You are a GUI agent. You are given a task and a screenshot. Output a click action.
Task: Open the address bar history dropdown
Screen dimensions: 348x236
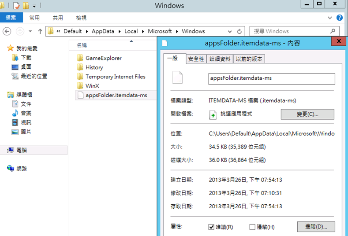(230, 31)
